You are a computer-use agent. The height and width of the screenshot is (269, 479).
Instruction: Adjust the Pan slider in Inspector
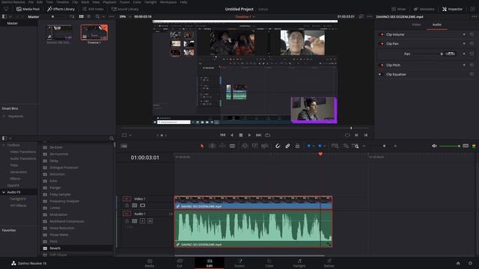(427, 54)
